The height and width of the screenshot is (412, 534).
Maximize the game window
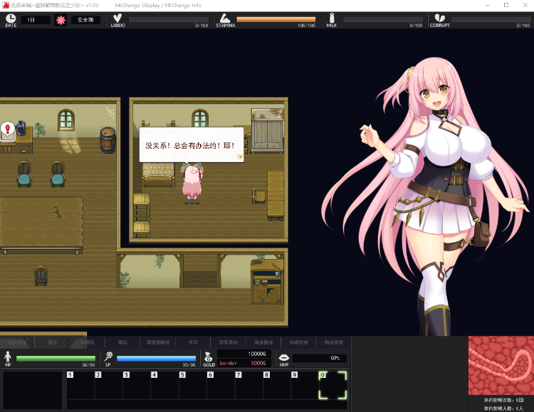(506, 5)
